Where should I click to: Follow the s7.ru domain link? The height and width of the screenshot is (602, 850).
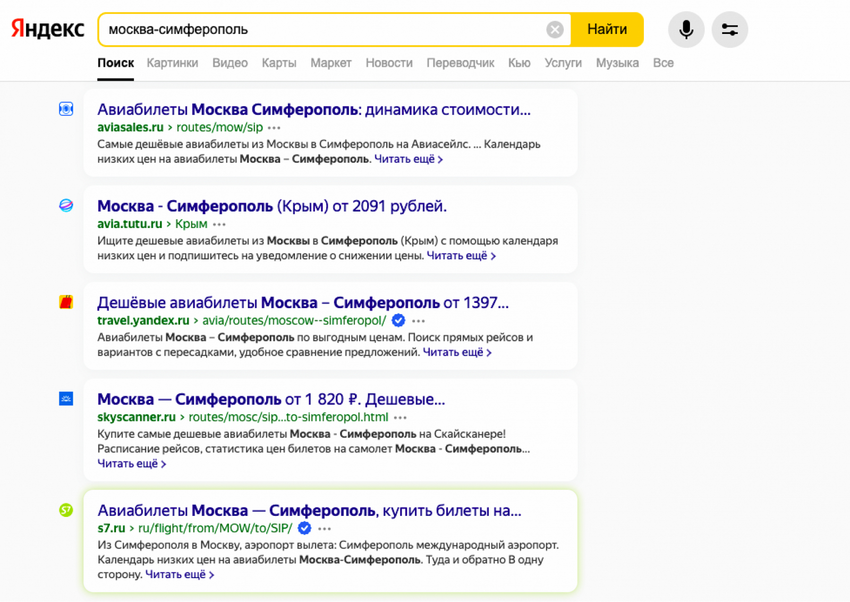(112, 528)
